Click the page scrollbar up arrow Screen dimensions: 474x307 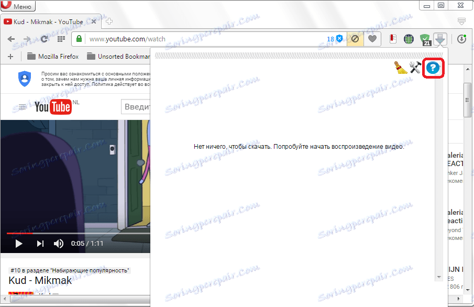(468, 69)
